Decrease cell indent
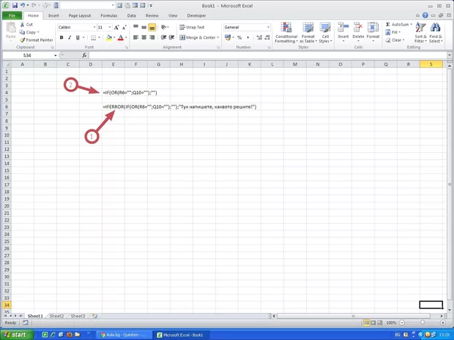 [x=163, y=37]
